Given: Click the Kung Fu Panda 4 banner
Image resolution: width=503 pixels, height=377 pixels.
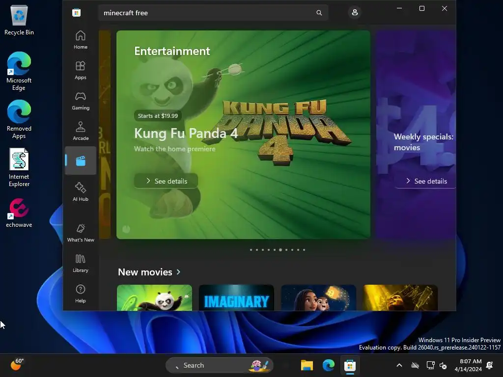Looking at the screenshot, I should tap(243, 135).
